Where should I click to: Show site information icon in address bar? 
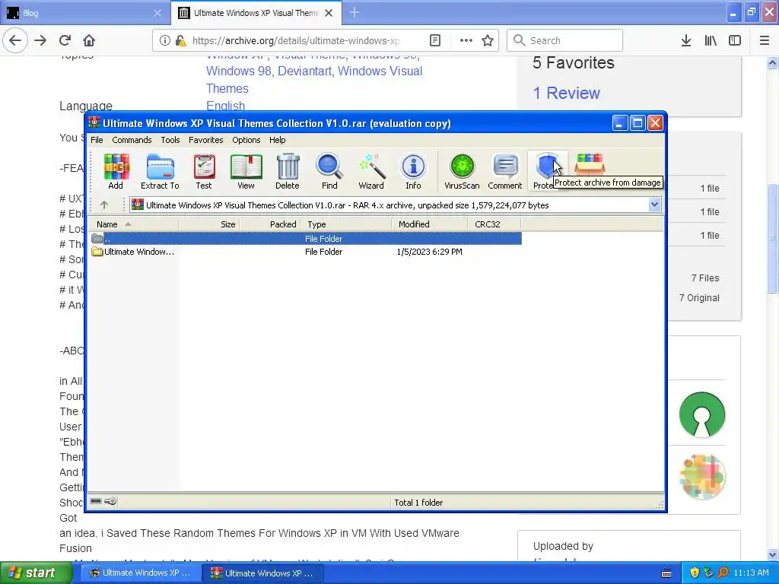(x=164, y=40)
